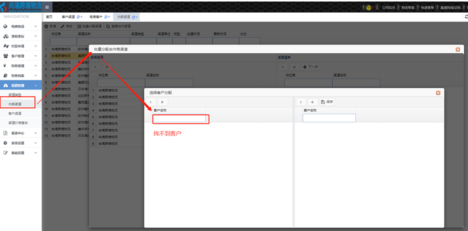Click the refresh icon at tab bar's right end

point(466,17)
